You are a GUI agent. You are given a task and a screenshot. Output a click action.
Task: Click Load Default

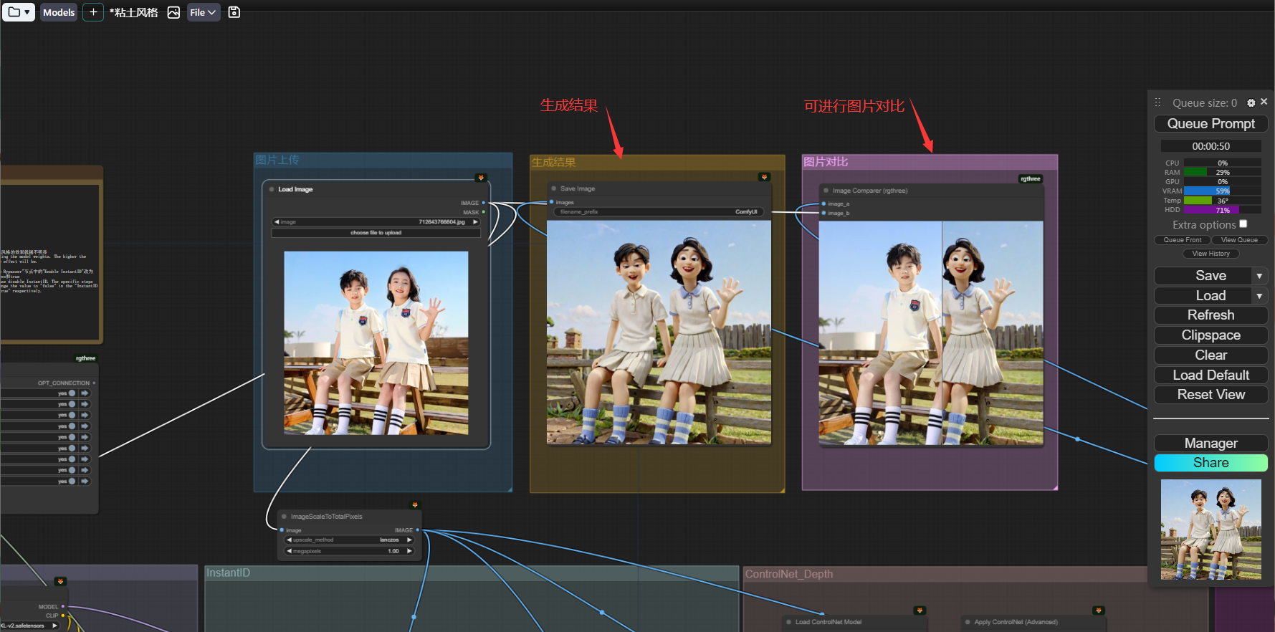(x=1211, y=375)
